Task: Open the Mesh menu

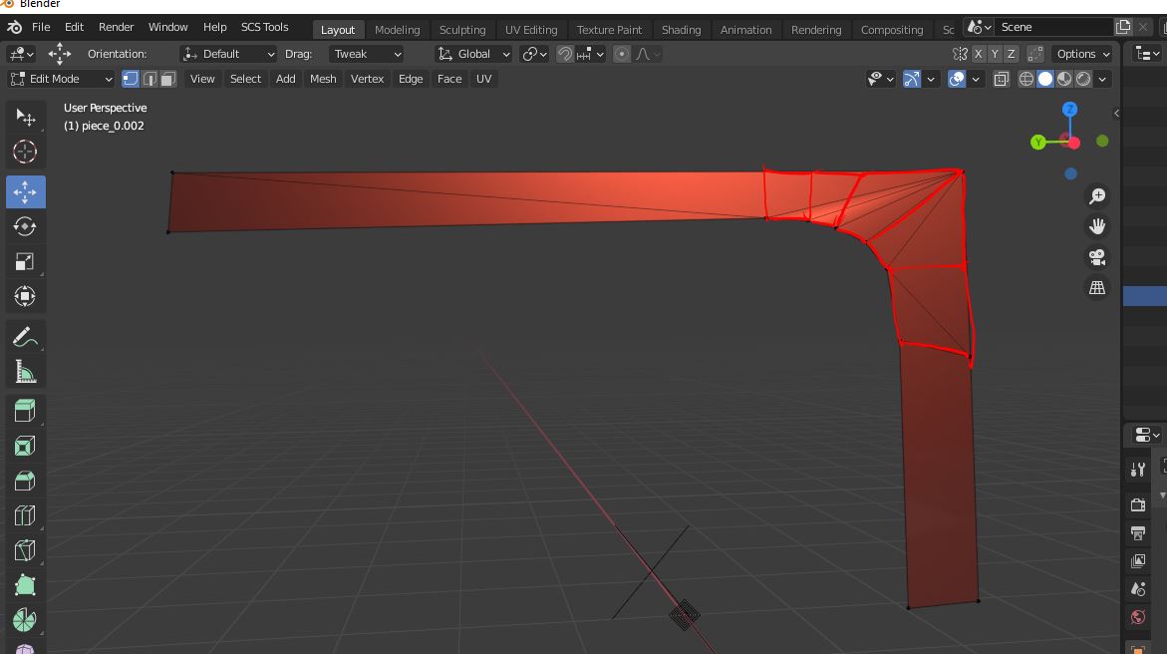Action: 323,79
